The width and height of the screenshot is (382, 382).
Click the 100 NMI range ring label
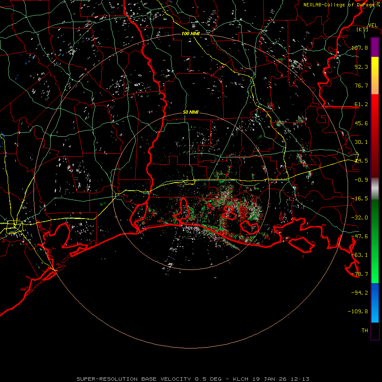(191, 34)
